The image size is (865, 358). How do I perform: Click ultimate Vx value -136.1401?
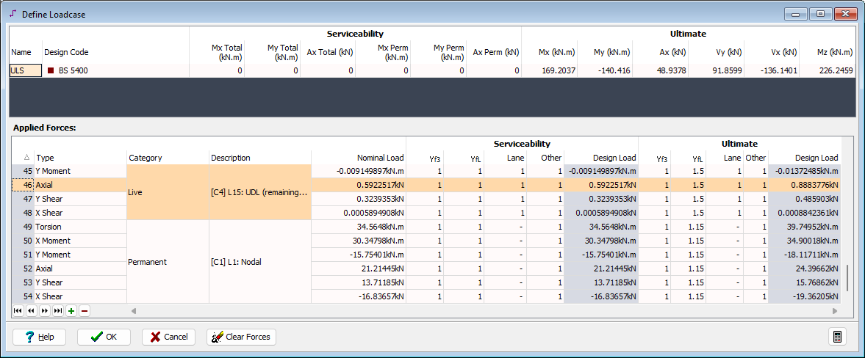[x=772, y=70]
